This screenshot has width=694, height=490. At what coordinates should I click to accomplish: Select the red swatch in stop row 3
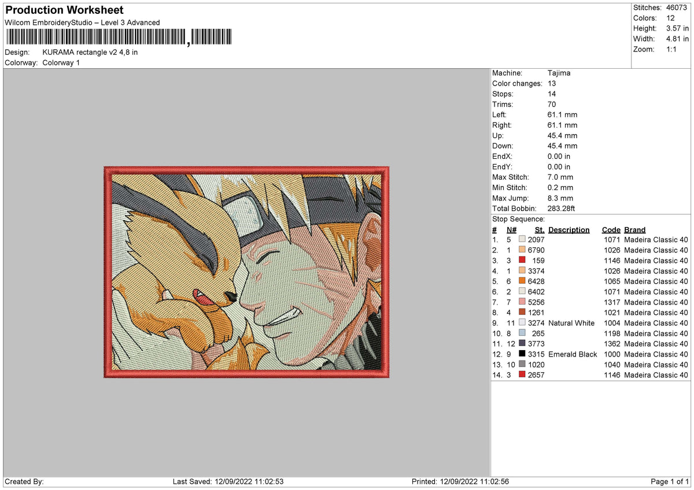click(x=522, y=261)
